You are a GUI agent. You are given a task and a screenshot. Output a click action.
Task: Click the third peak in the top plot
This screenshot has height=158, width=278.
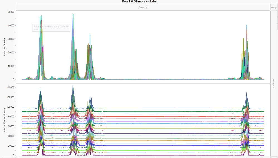click(90, 38)
